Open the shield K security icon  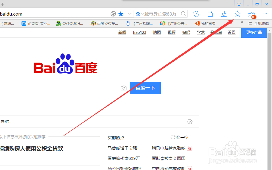coord(196,14)
